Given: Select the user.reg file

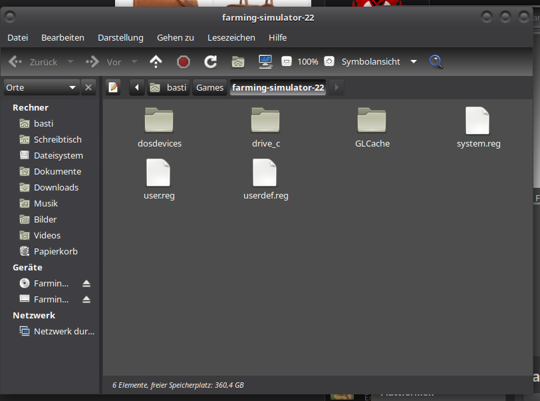Looking at the screenshot, I should [159, 179].
